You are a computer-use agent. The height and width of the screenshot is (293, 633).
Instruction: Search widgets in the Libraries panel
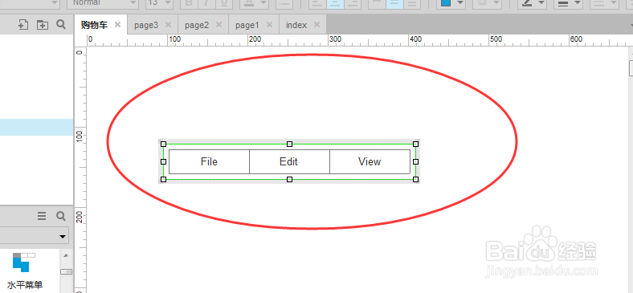click(x=61, y=216)
